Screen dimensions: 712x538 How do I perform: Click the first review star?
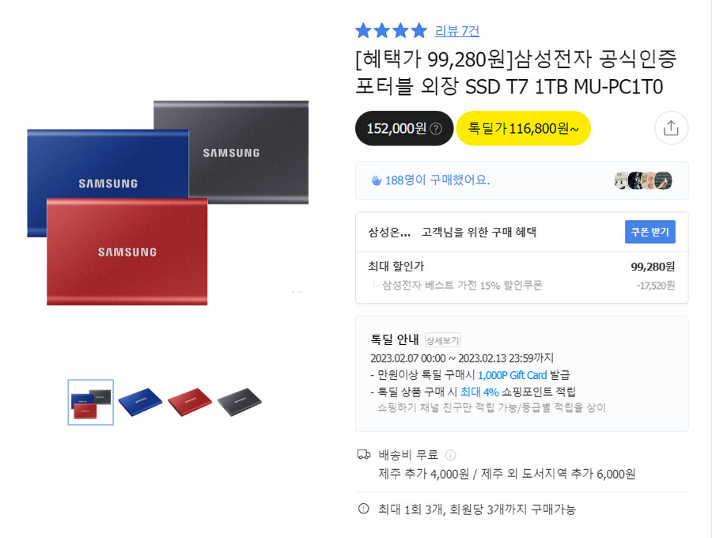[362, 29]
